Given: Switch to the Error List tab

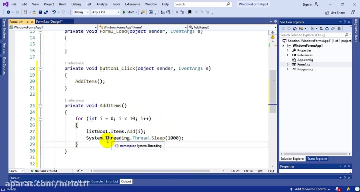Looking at the screenshot, I should [112, 182].
